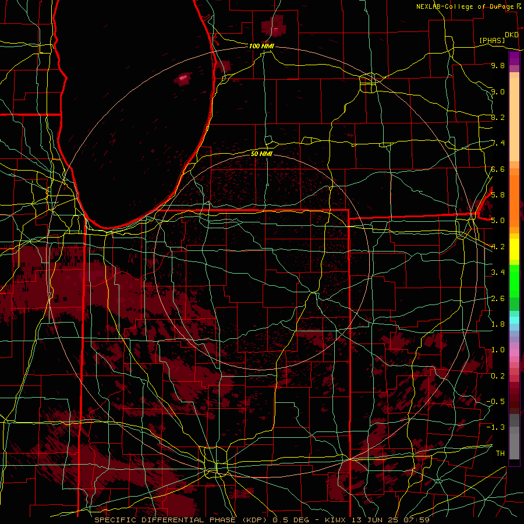Click the [PHAS] units label
Screen dimensions: 524x524
[492, 40]
